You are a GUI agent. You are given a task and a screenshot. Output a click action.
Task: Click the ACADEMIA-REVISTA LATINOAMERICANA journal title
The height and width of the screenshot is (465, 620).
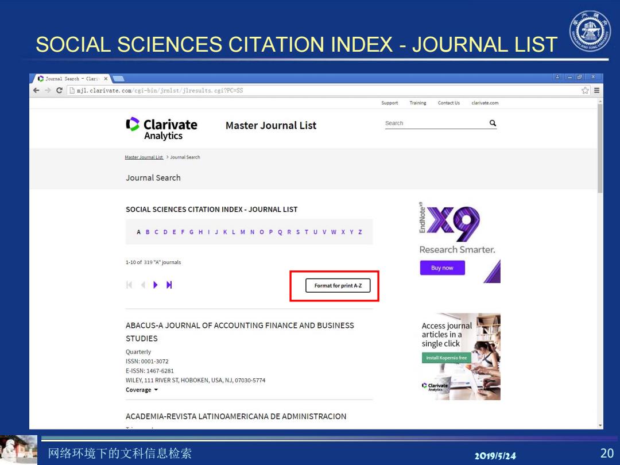tap(236, 416)
